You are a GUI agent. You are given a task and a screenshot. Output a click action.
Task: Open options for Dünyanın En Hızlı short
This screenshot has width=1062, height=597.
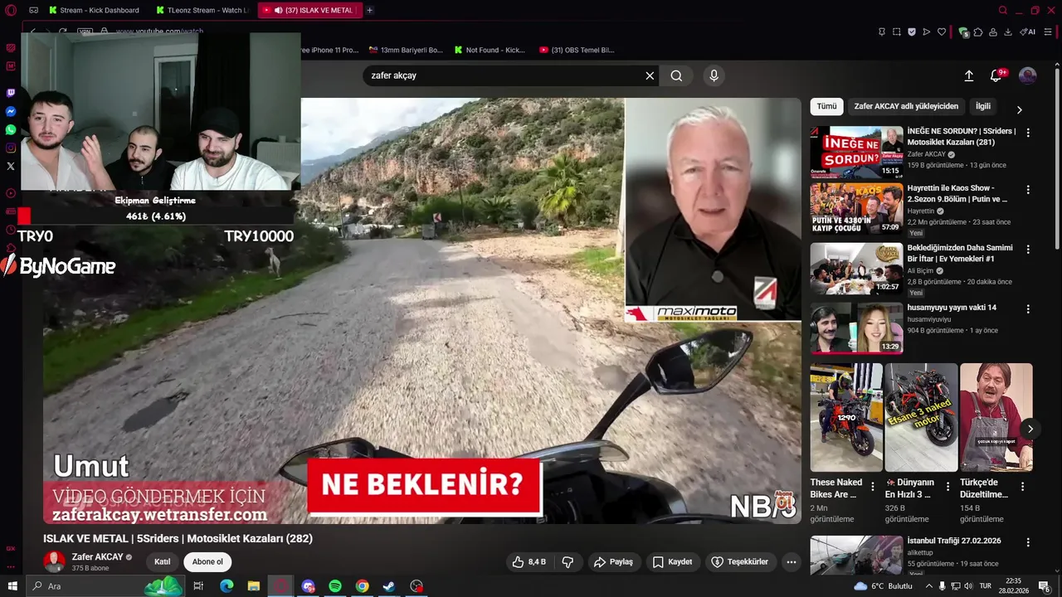tap(948, 487)
